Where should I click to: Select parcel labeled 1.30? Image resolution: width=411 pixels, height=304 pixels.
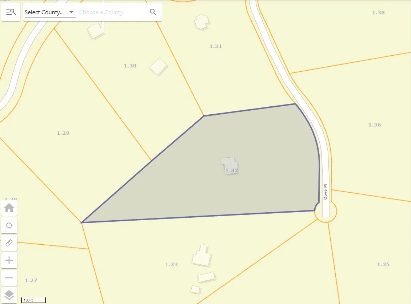(x=130, y=66)
